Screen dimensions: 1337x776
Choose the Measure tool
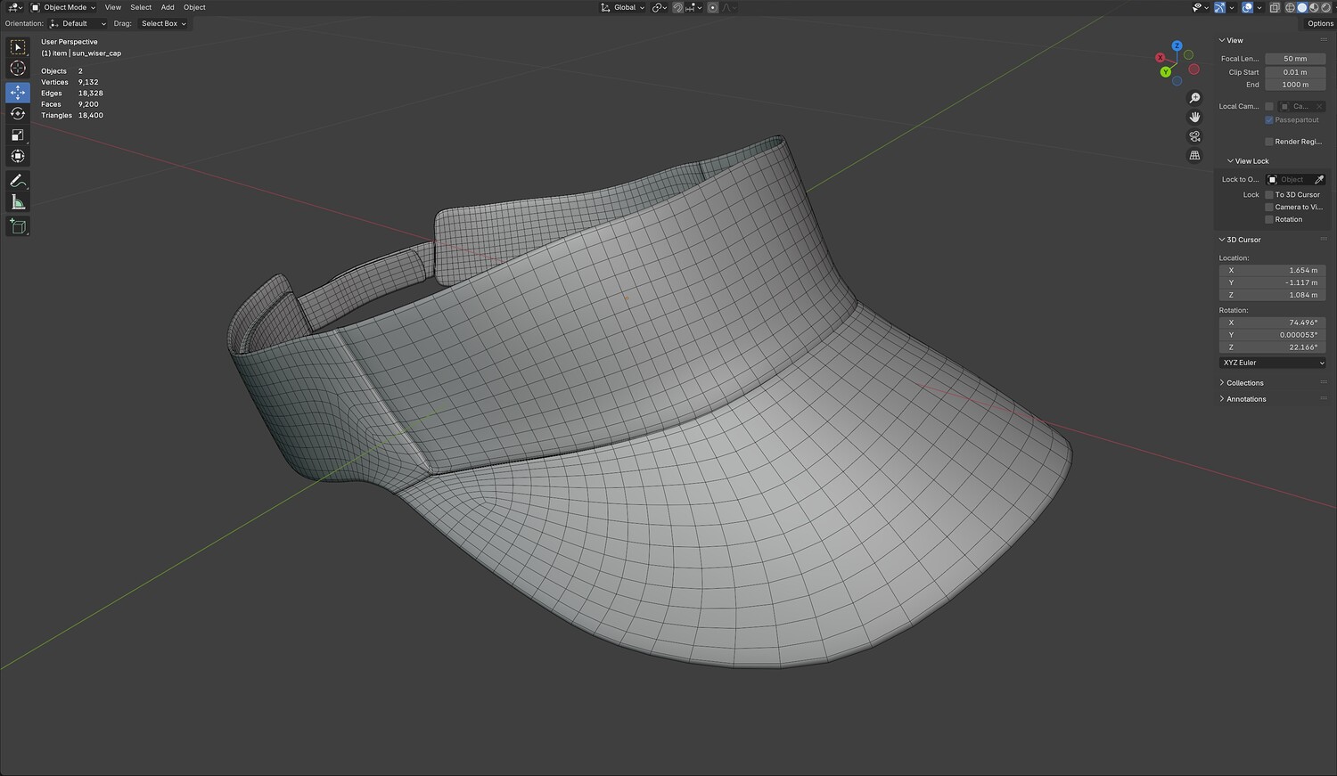(18, 202)
